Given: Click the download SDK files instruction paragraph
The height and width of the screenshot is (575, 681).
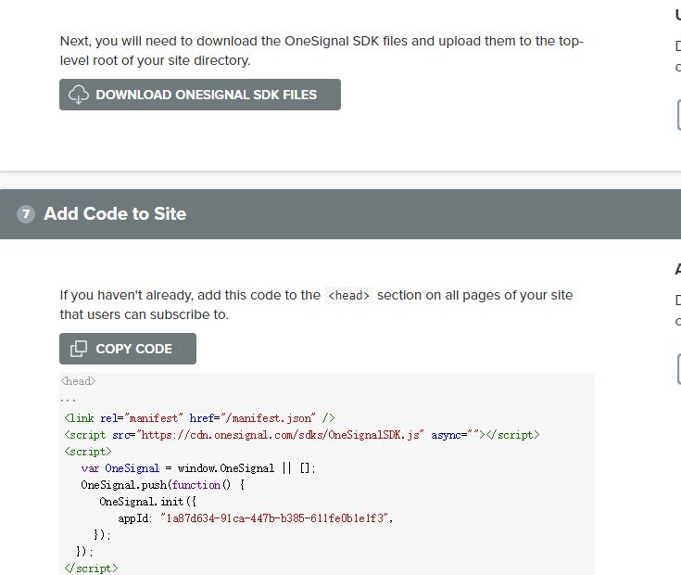Looking at the screenshot, I should pyautogui.click(x=322, y=51).
